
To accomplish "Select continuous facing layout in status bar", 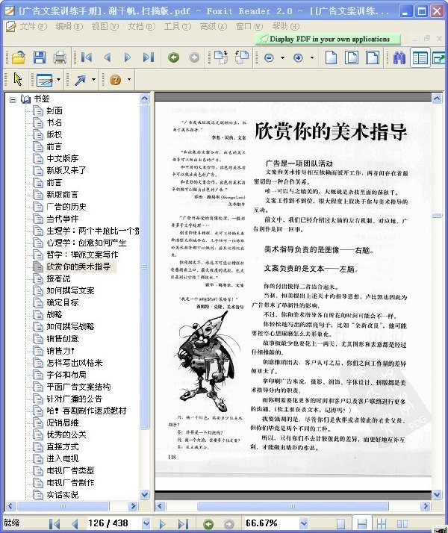I will 382,524.
